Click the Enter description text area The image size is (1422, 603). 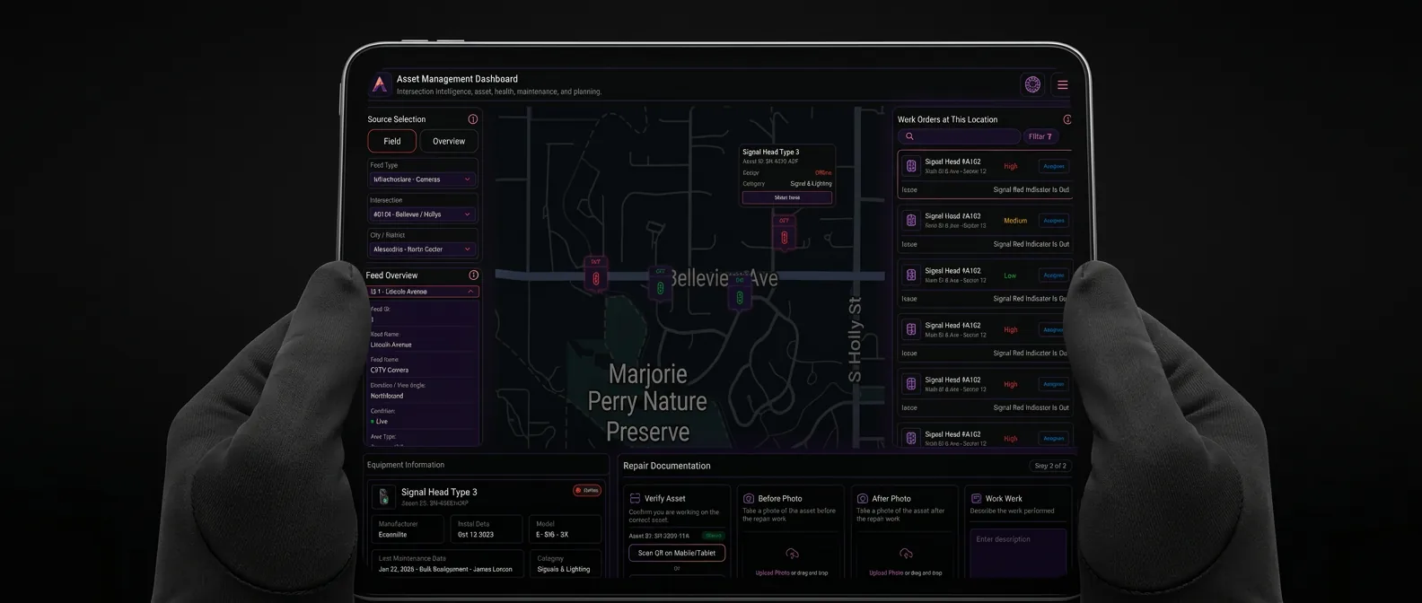pos(1018,554)
